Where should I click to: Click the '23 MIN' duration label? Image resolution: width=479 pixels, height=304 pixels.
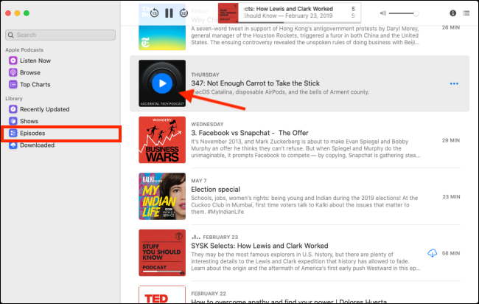point(451,197)
